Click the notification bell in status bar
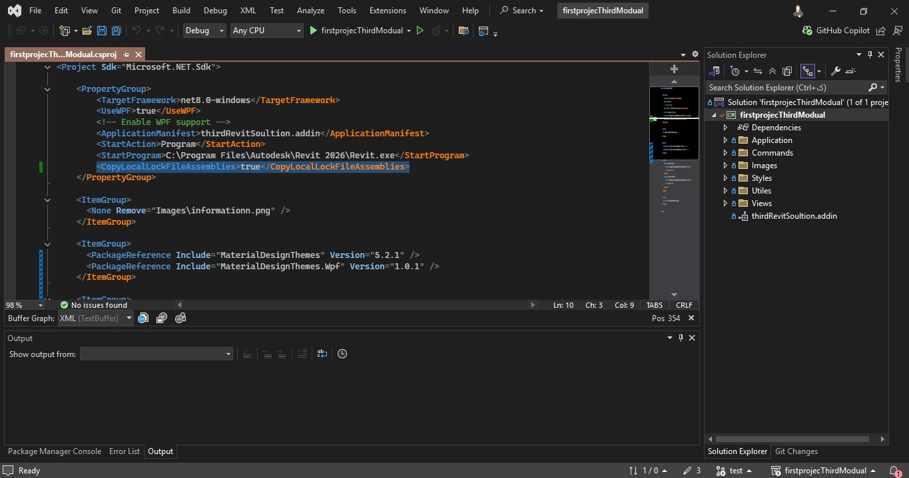The image size is (909, 478). coord(894,471)
